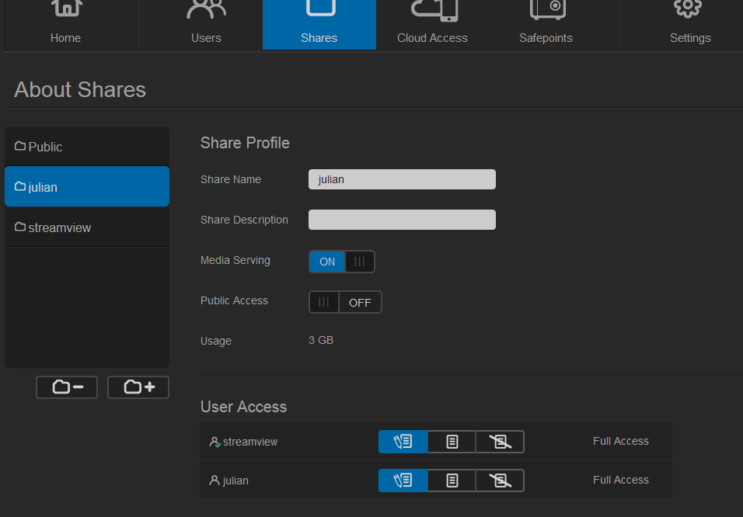Click the add share folder-plus icon
The width and height of the screenshot is (743, 517).
138,387
